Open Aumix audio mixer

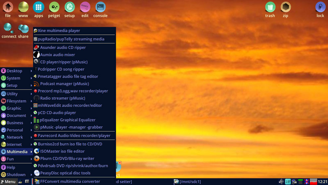(x=74, y=55)
